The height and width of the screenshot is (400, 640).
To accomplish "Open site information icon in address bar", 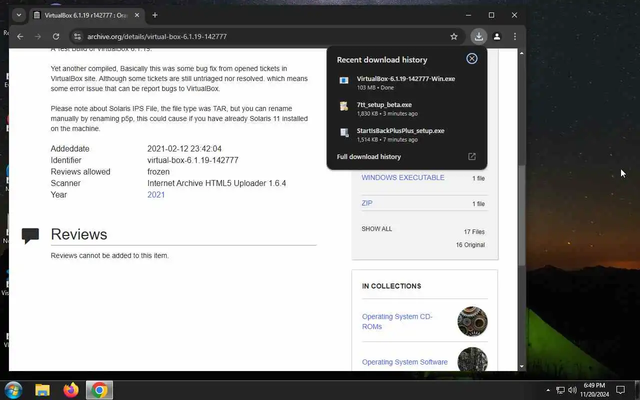I will (x=76, y=36).
